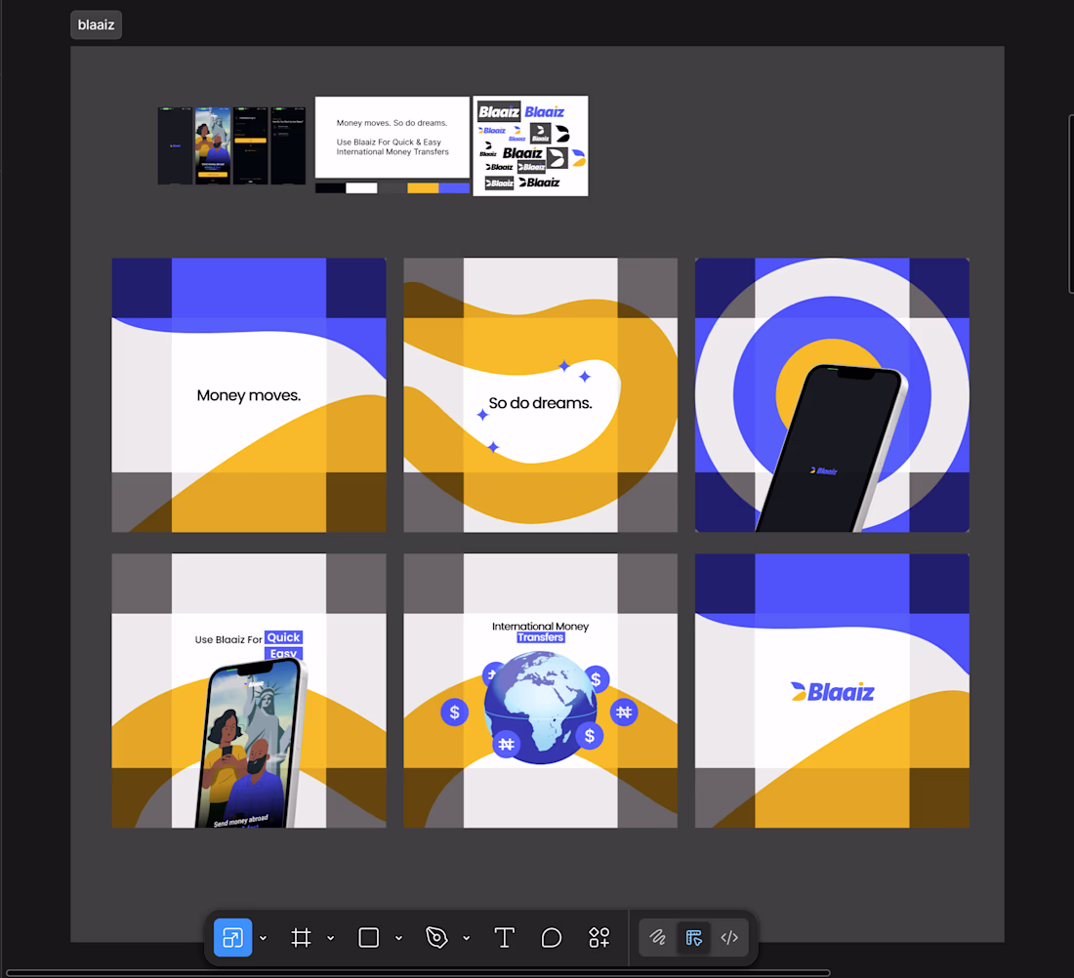1074x978 pixels.
Task: Select the Rectangle shape tool
Action: (368, 937)
